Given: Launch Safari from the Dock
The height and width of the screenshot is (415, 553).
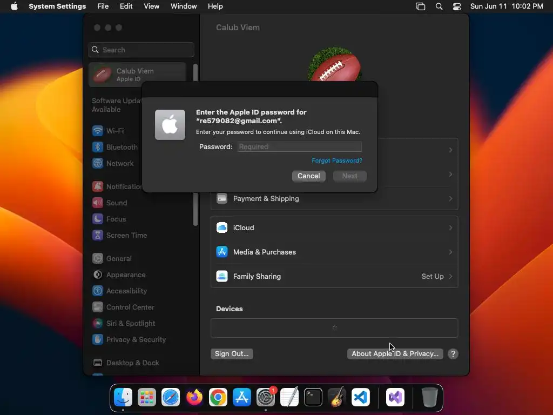Looking at the screenshot, I should [x=171, y=397].
